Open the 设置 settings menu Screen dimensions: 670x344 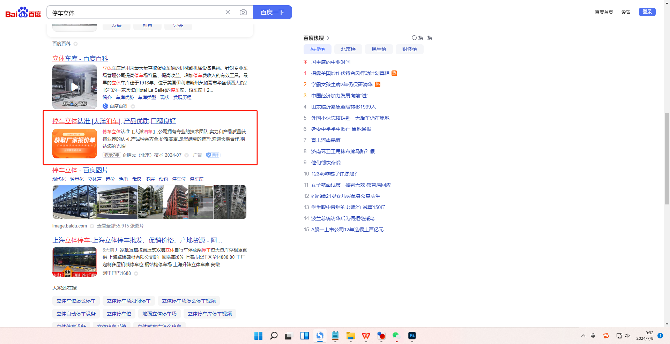pos(626,12)
